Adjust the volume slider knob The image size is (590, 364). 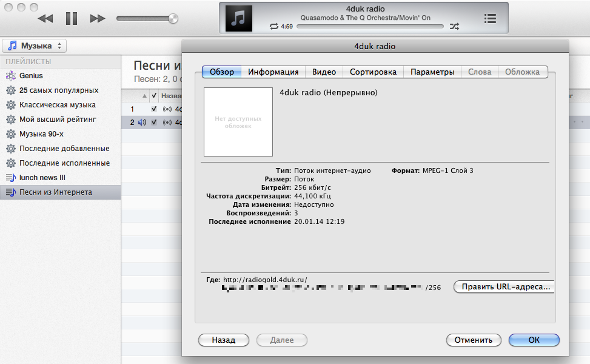point(173,19)
